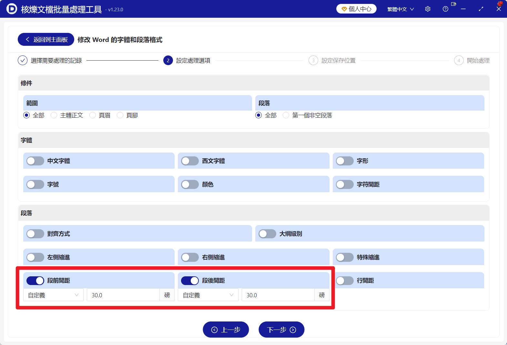This screenshot has height=345, width=507.
Task: Enable the 大綱級別 toggle
Action: [267, 234]
